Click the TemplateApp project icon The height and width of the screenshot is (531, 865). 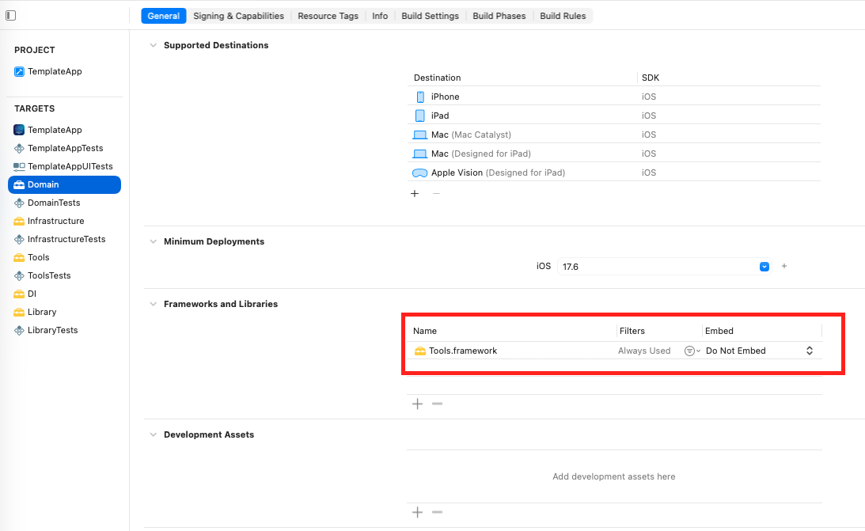point(19,72)
